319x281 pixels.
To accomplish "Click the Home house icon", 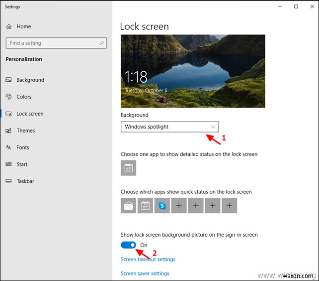I will 9,26.
